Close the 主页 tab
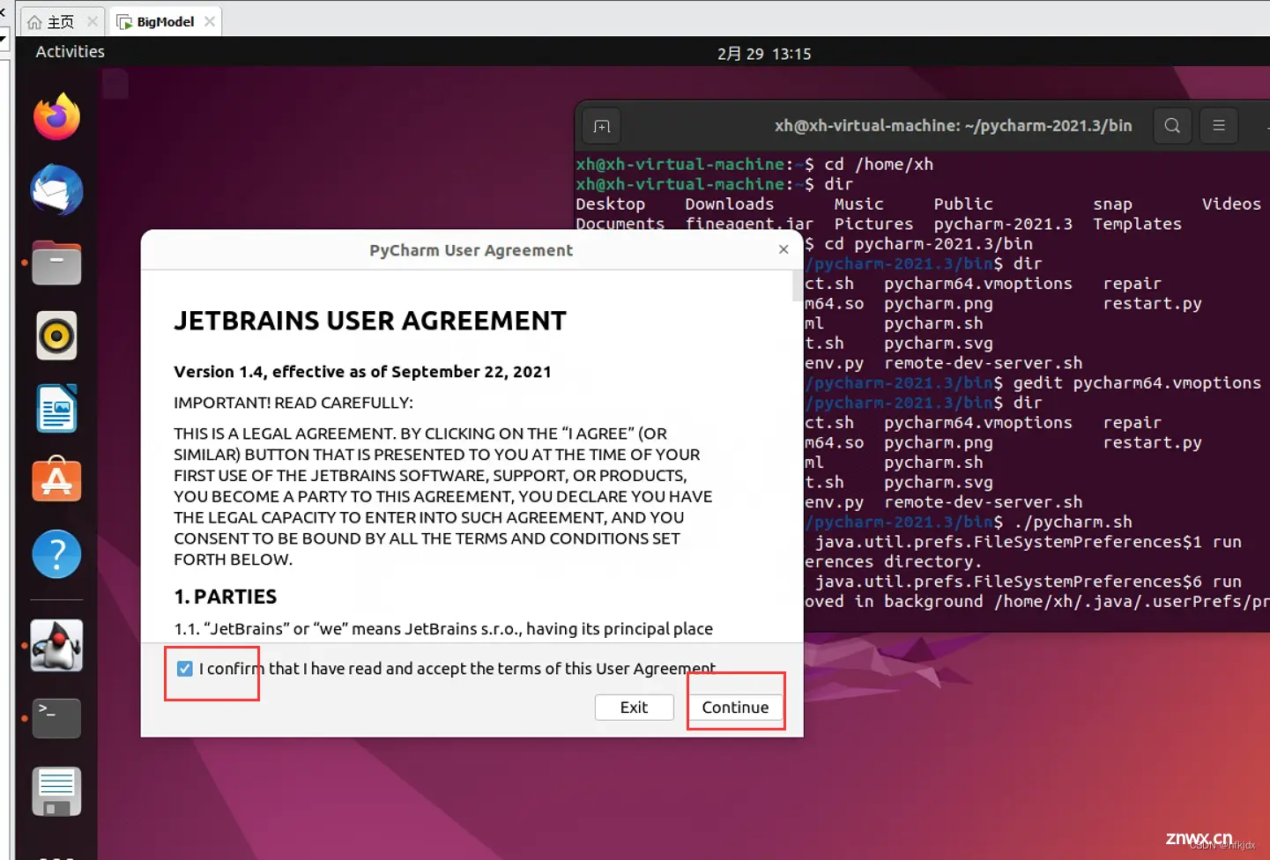Screen dimensions: 1270x860 pos(93,21)
